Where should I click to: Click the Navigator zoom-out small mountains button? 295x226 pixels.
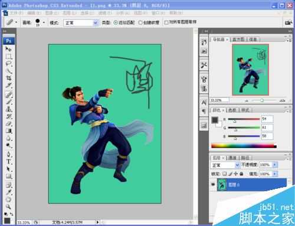(247, 100)
